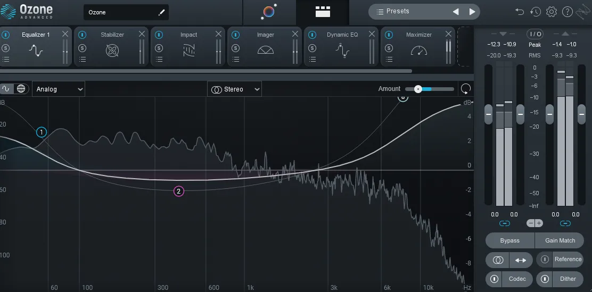The image size is (592, 292).
Task: Click the Amount slider handle
Action: [418, 89]
